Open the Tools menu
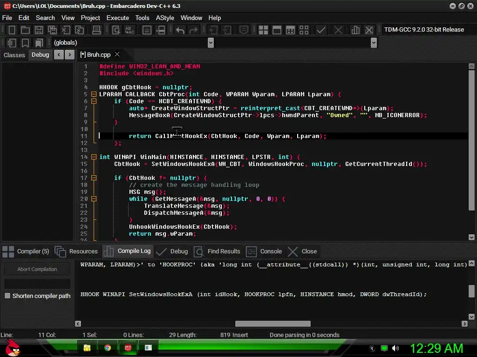Image resolution: width=477 pixels, height=357 pixels. (x=143, y=18)
